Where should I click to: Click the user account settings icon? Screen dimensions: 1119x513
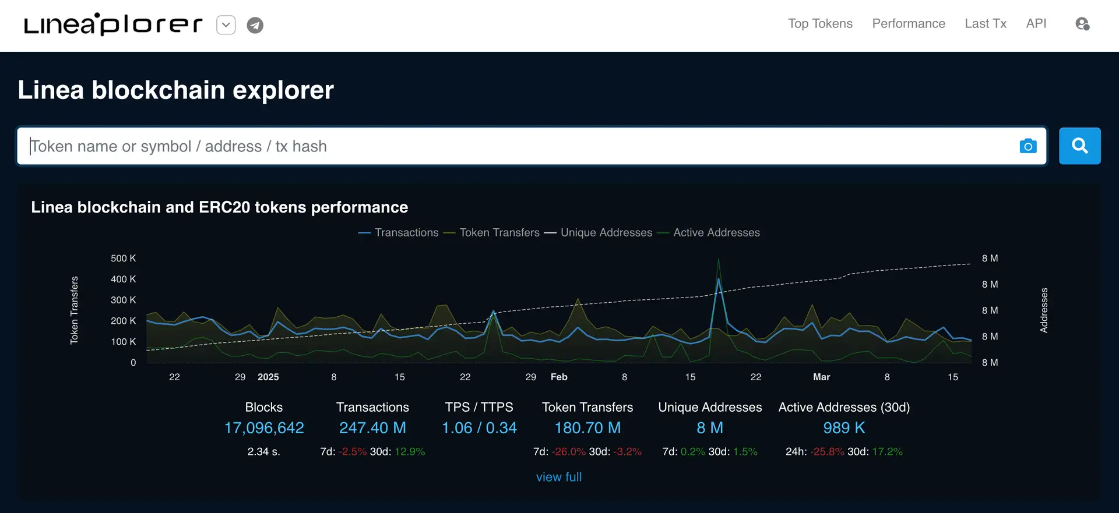(x=1082, y=24)
